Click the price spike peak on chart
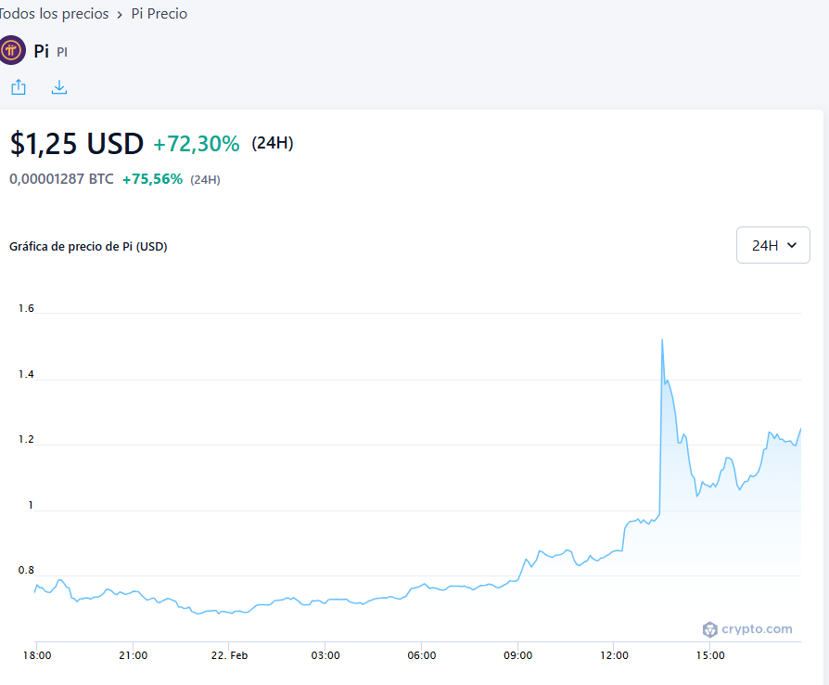 pos(662,340)
